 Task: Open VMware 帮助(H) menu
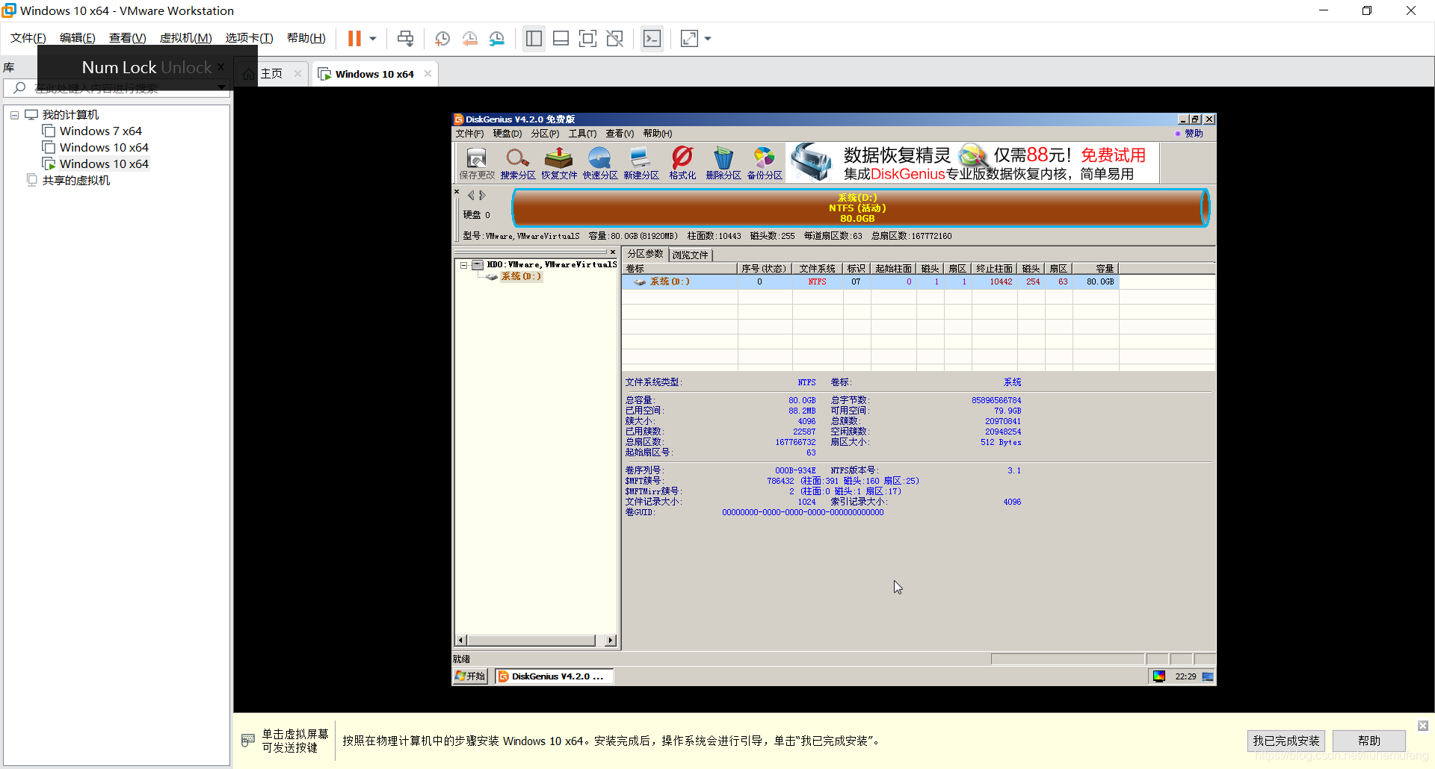tap(306, 38)
